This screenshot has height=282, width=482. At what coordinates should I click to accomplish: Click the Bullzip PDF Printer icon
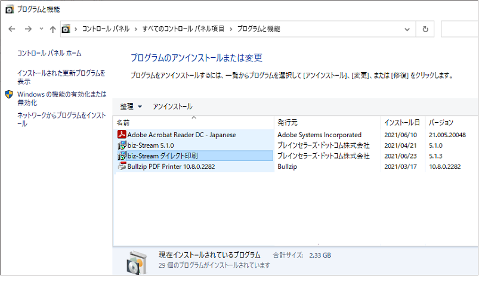(122, 166)
